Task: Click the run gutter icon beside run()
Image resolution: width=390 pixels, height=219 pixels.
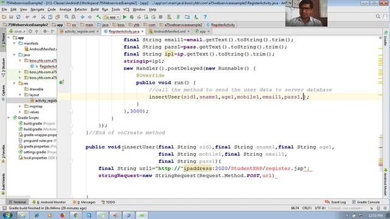Action: pos(62,82)
